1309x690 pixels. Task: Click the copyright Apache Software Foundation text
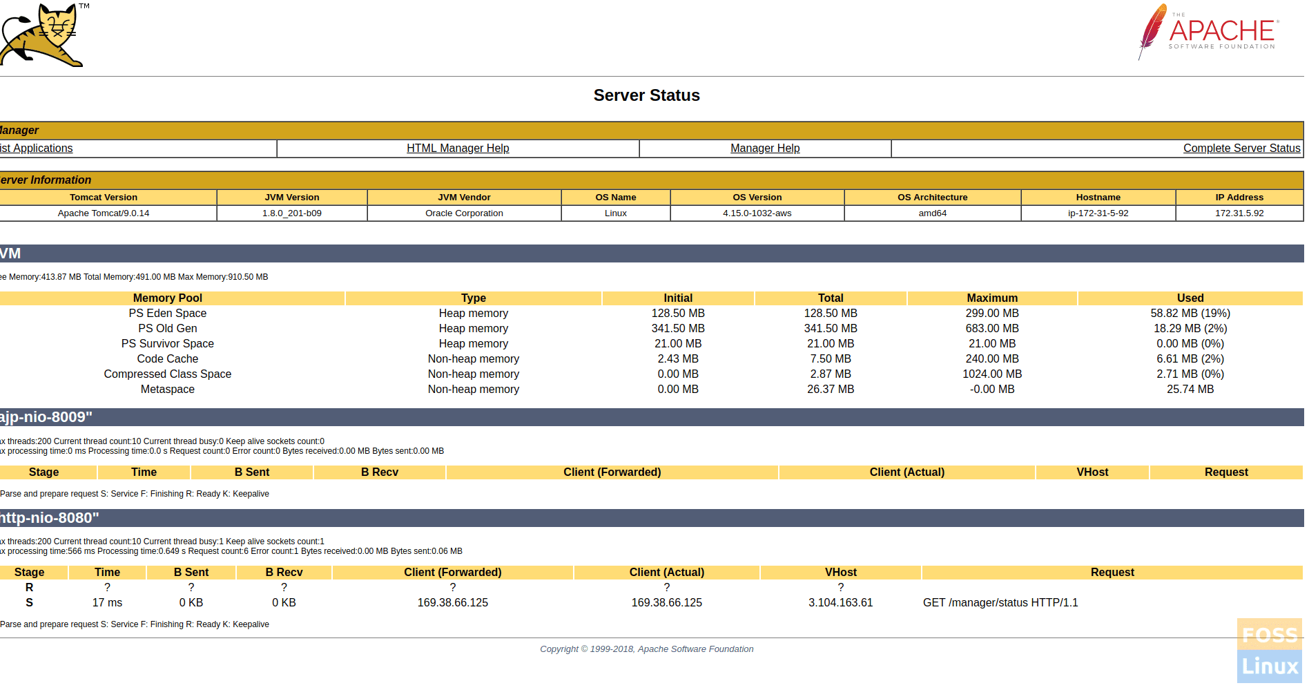click(647, 649)
